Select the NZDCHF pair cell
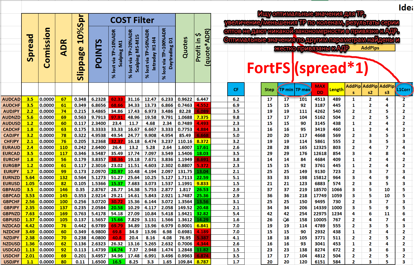 pos(11,232)
